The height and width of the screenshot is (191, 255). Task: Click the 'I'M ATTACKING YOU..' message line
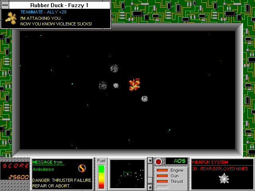click(x=41, y=18)
